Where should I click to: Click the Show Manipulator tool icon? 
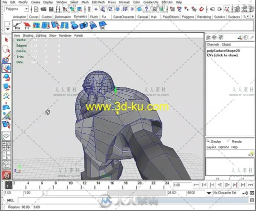point(6,115)
